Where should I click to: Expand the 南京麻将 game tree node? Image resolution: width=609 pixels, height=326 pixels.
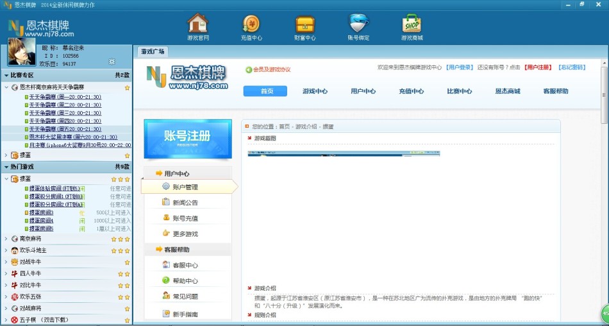tap(6, 239)
